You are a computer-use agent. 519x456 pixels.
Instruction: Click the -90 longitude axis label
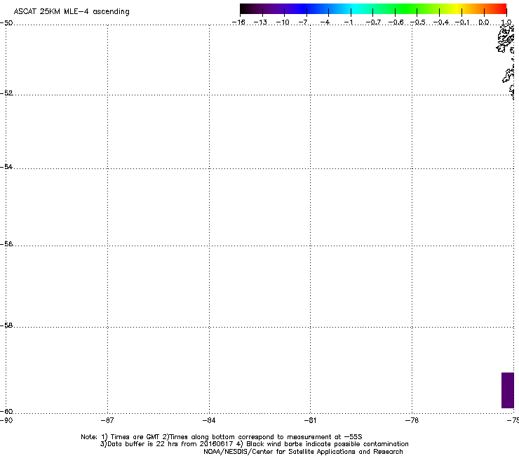[x=6, y=420]
